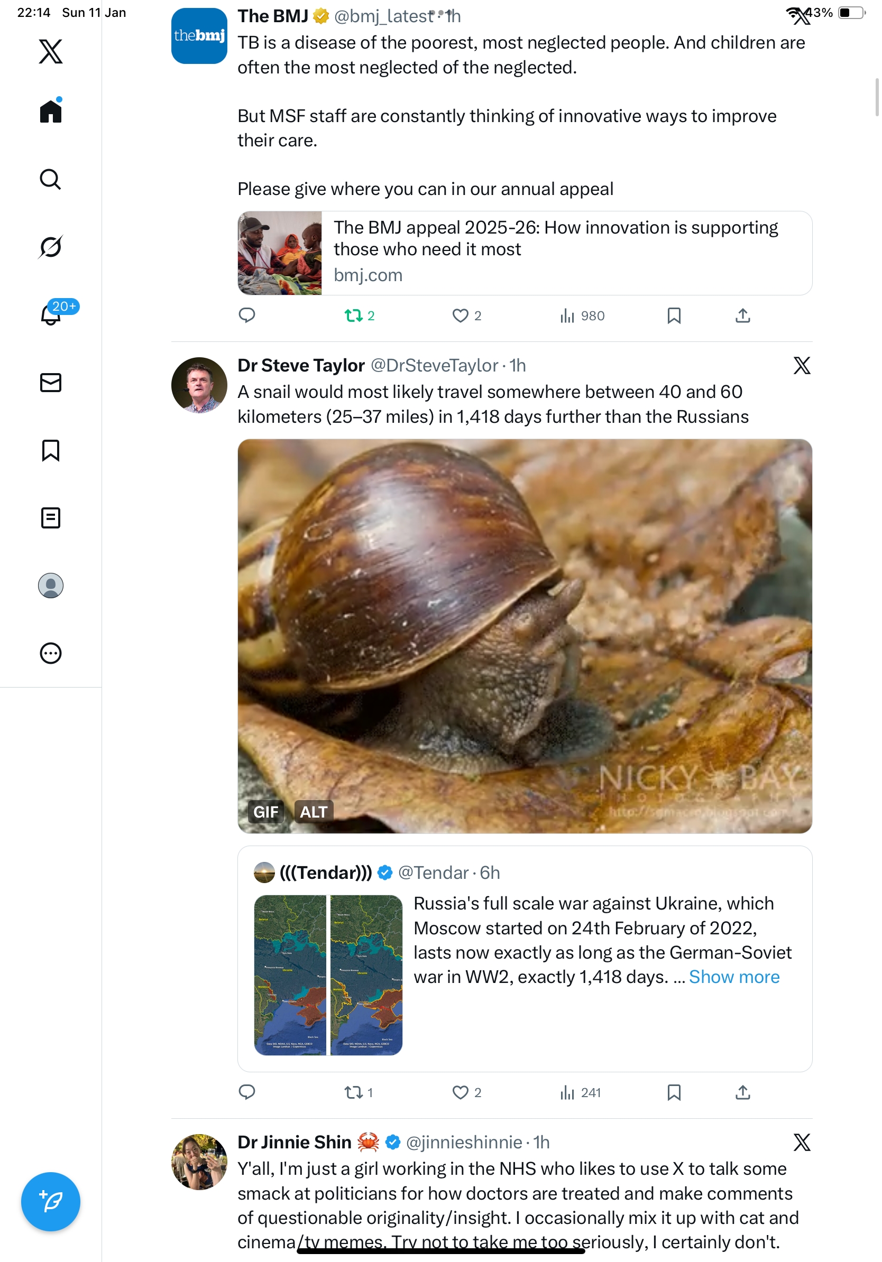The image size is (882, 1262).
Task: Open Grok from the sidebar
Action: [51, 247]
